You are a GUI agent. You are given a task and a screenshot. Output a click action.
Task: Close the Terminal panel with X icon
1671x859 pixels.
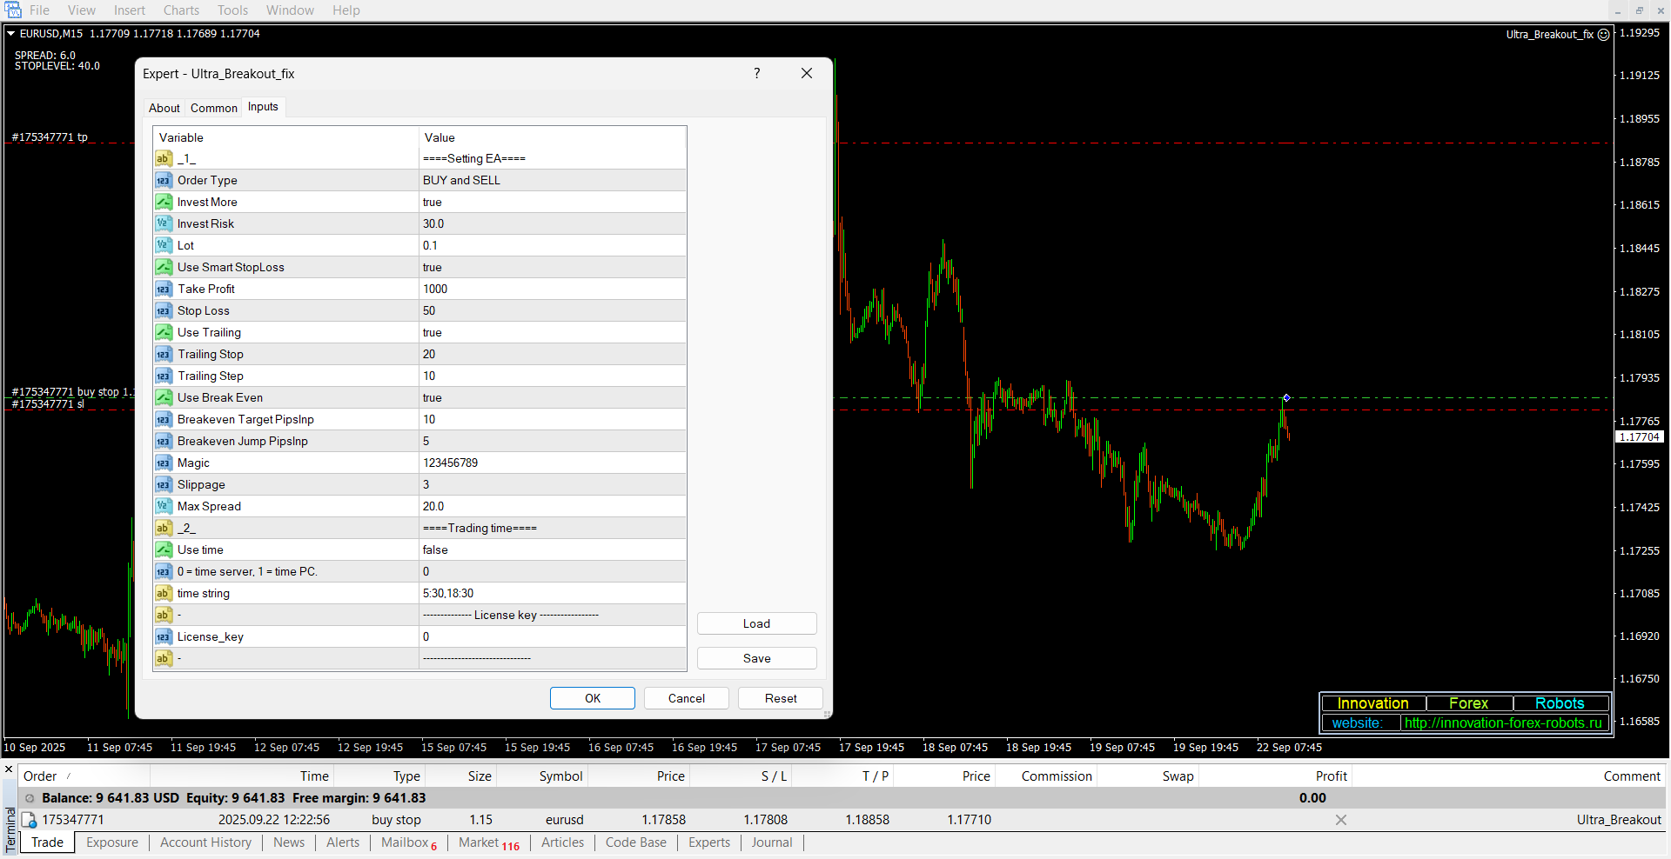pyautogui.click(x=9, y=769)
